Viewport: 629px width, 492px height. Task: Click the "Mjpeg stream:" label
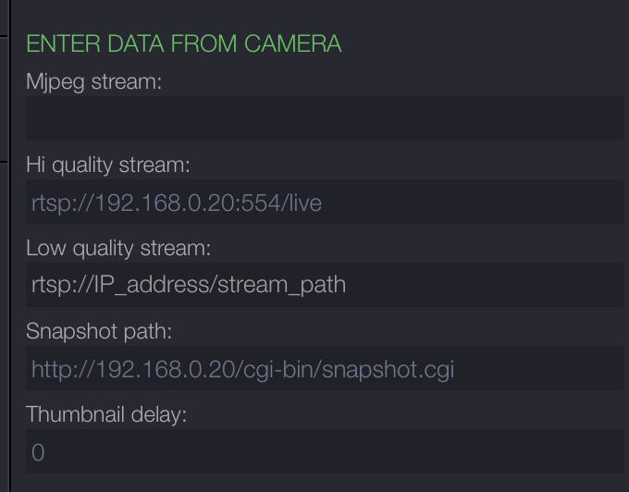click(93, 81)
